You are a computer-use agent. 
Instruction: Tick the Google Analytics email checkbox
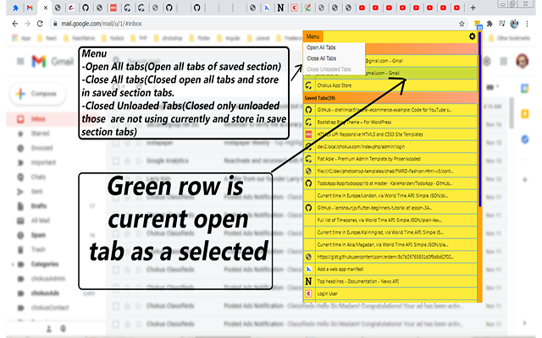(116, 161)
